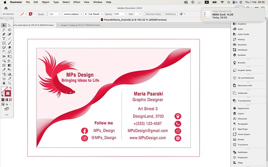Open 5 pt. Round brush dropdown

click(102, 14)
